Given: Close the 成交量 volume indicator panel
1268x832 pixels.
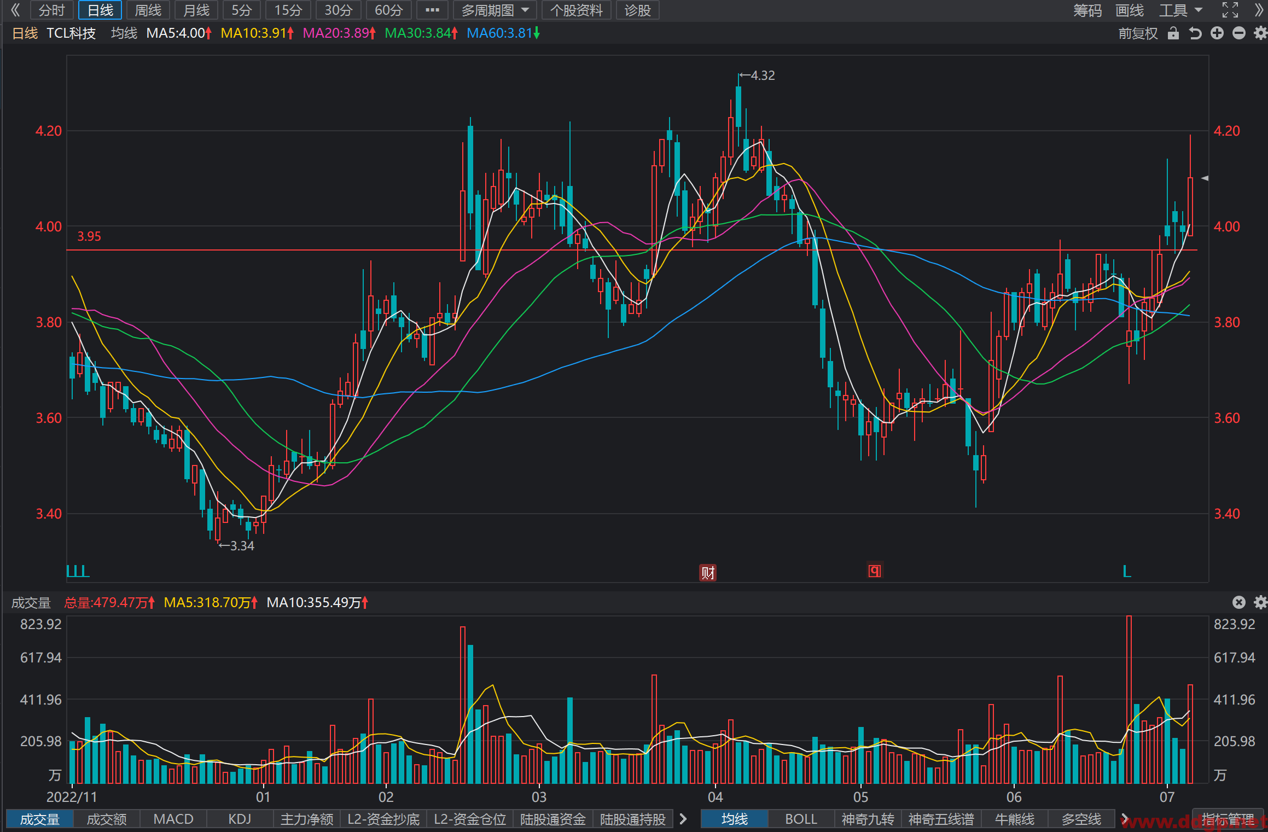Looking at the screenshot, I should [1239, 602].
